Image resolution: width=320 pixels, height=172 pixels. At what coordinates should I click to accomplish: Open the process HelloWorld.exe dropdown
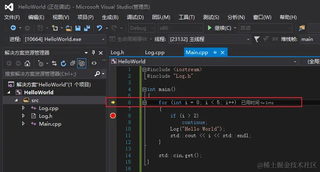(65, 39)
